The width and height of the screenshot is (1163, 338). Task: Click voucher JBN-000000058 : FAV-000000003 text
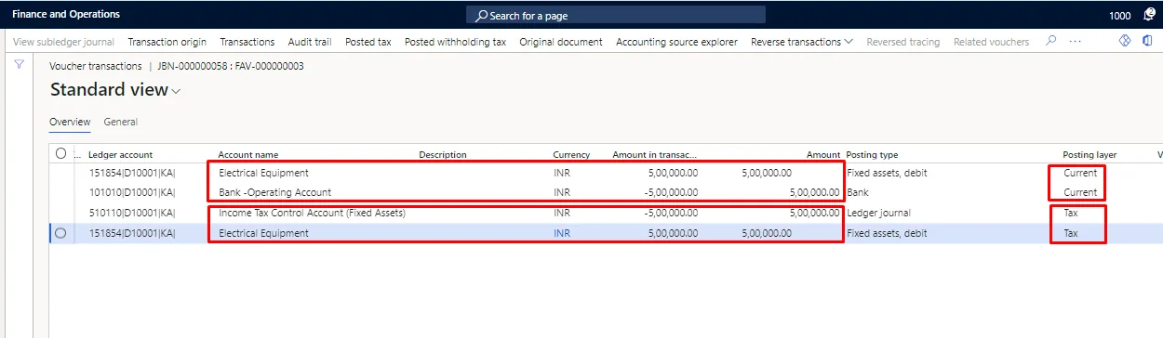[231, 66]
